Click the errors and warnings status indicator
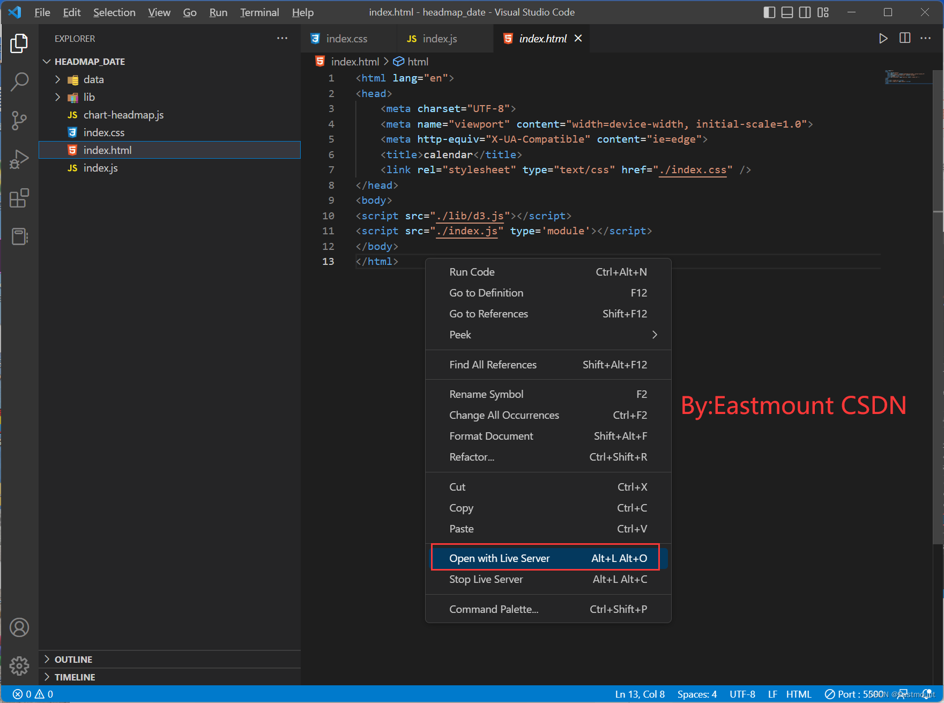The height and width of the screenshot is (703, 944). [x=33, y=694]
